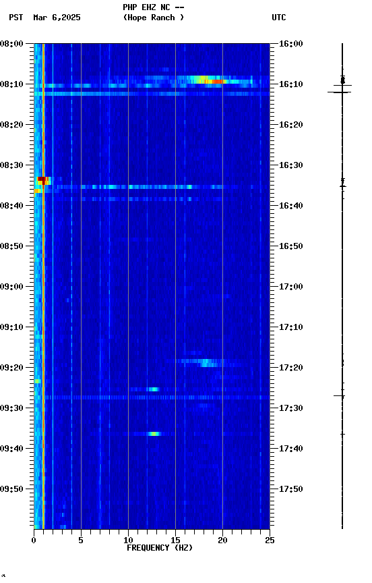Select the 08:10 PST time label

[11, 84]
